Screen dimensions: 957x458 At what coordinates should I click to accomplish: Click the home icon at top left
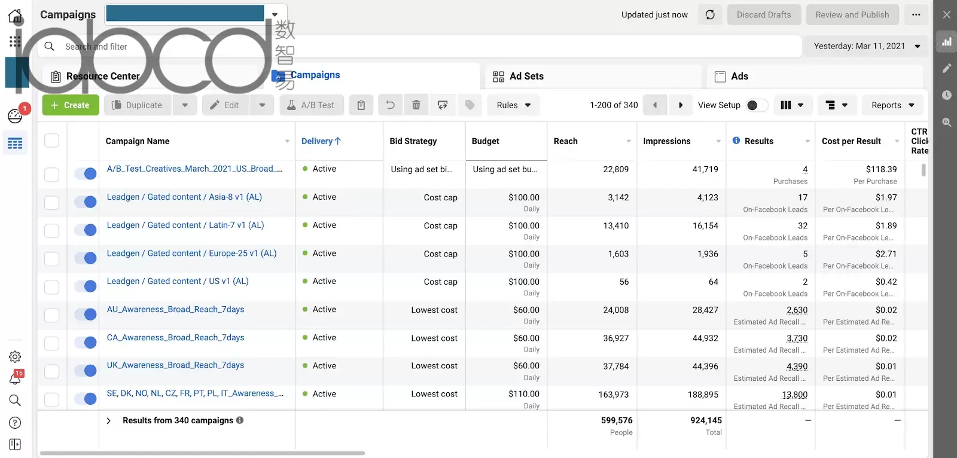[15, 16]
